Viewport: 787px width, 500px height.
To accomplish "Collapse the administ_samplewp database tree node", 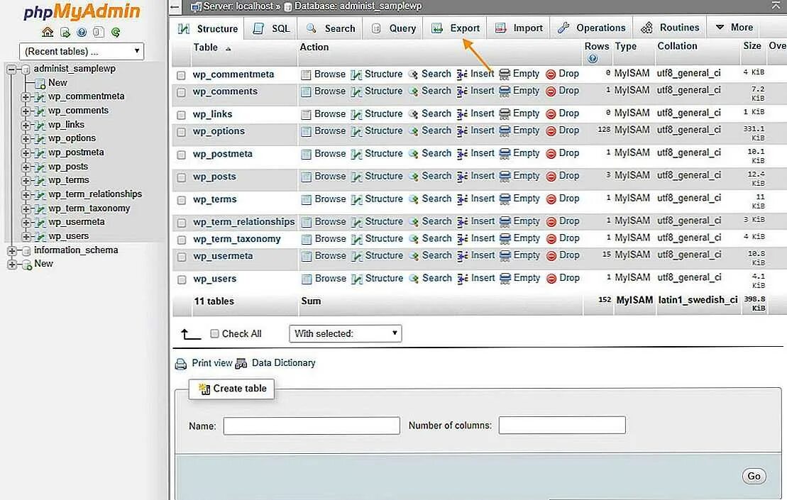I will click(x=11, y=70).
